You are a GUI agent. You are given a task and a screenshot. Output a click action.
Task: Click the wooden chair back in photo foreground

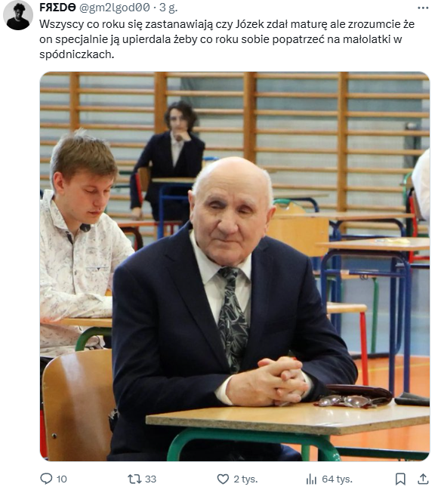[x=77, y=405]
